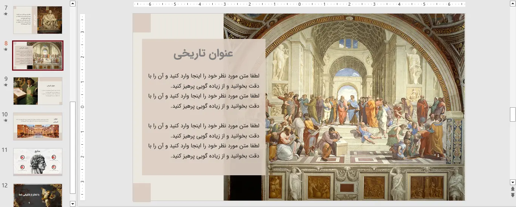The height and width of the screenshot is (207, 516).
Task: Select slide 7 thumbnail with the Pietà sculpture
Action: pyautogui.click(x=38, y=20)
